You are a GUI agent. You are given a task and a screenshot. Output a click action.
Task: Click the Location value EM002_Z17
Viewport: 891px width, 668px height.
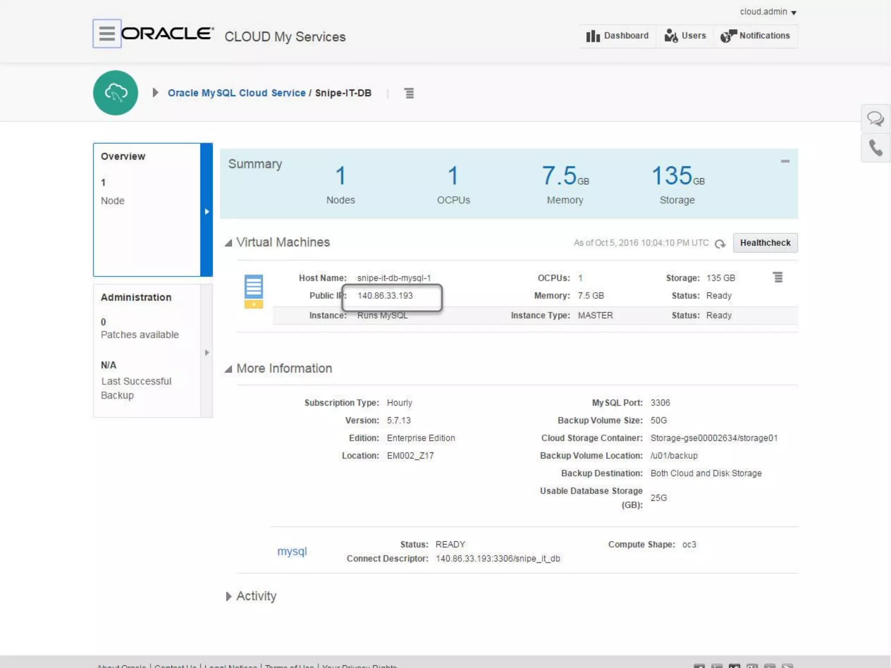[x=410, y=456]
